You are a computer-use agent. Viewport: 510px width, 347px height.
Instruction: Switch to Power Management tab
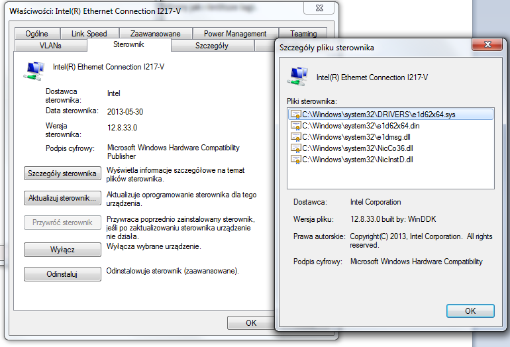click(x=235, y=34)
